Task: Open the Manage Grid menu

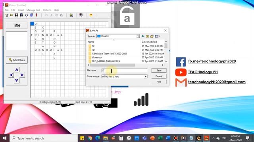Action: click(x=33, y=10)
